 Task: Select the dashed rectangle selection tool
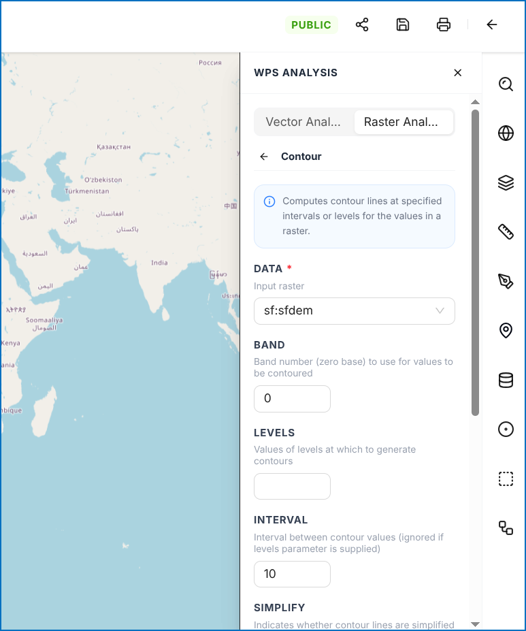point(506,479)
